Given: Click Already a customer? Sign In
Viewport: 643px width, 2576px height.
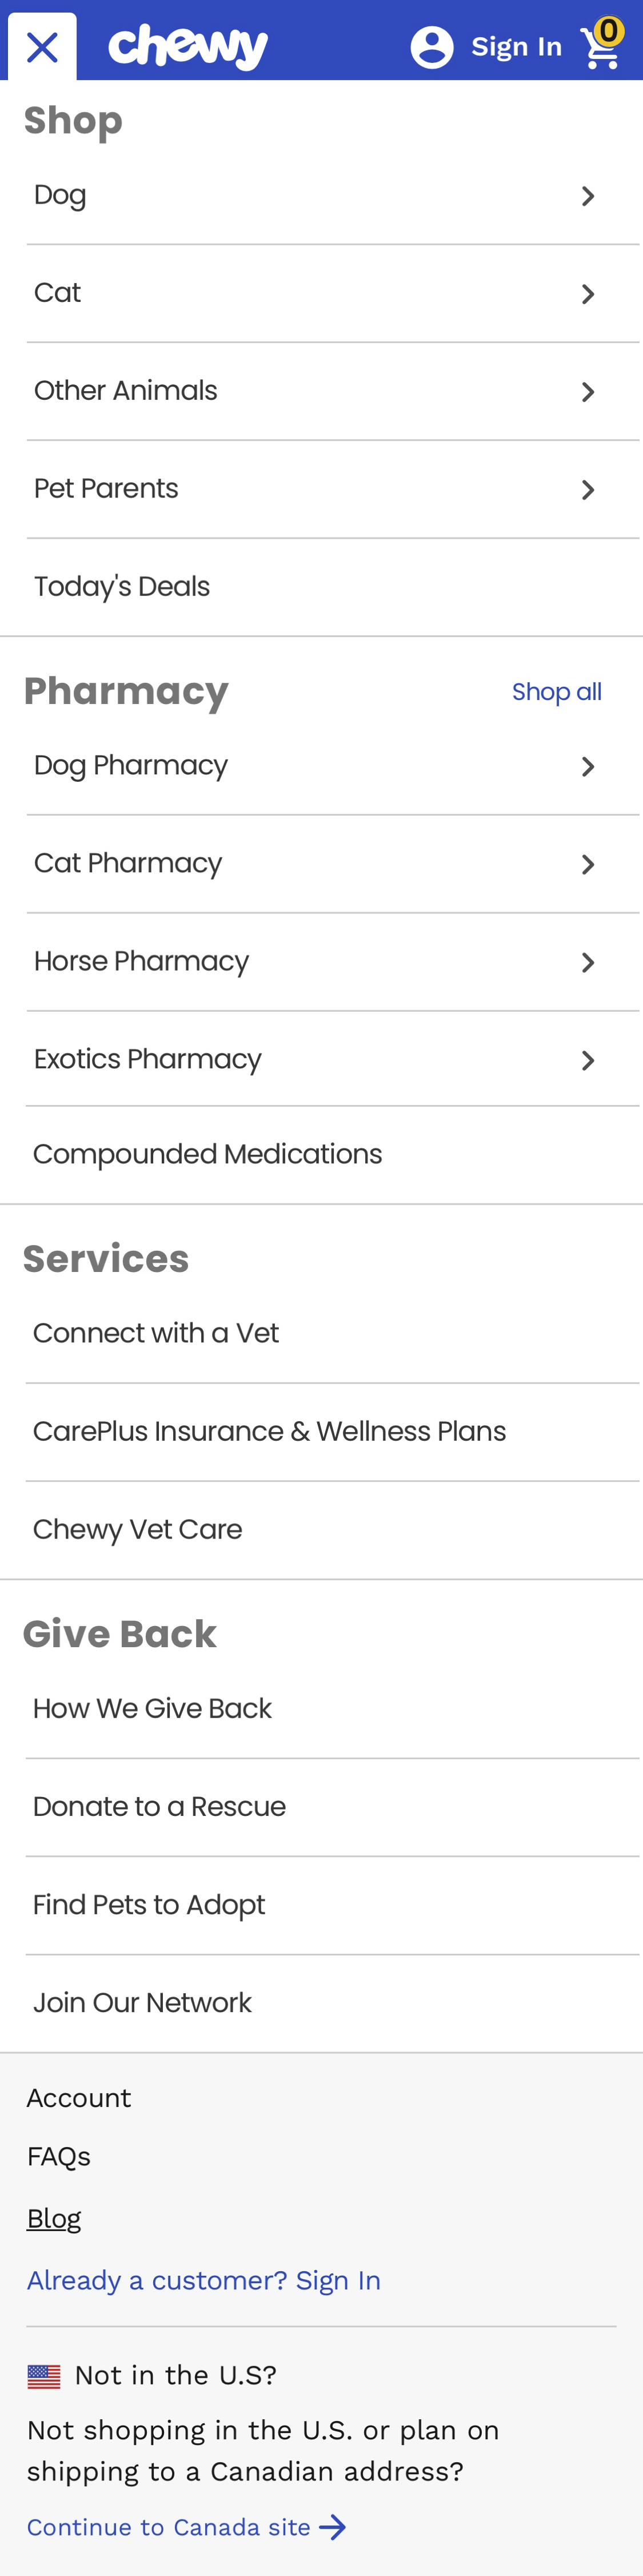Looking at the screenshot, I should (x=203, y=2281).
